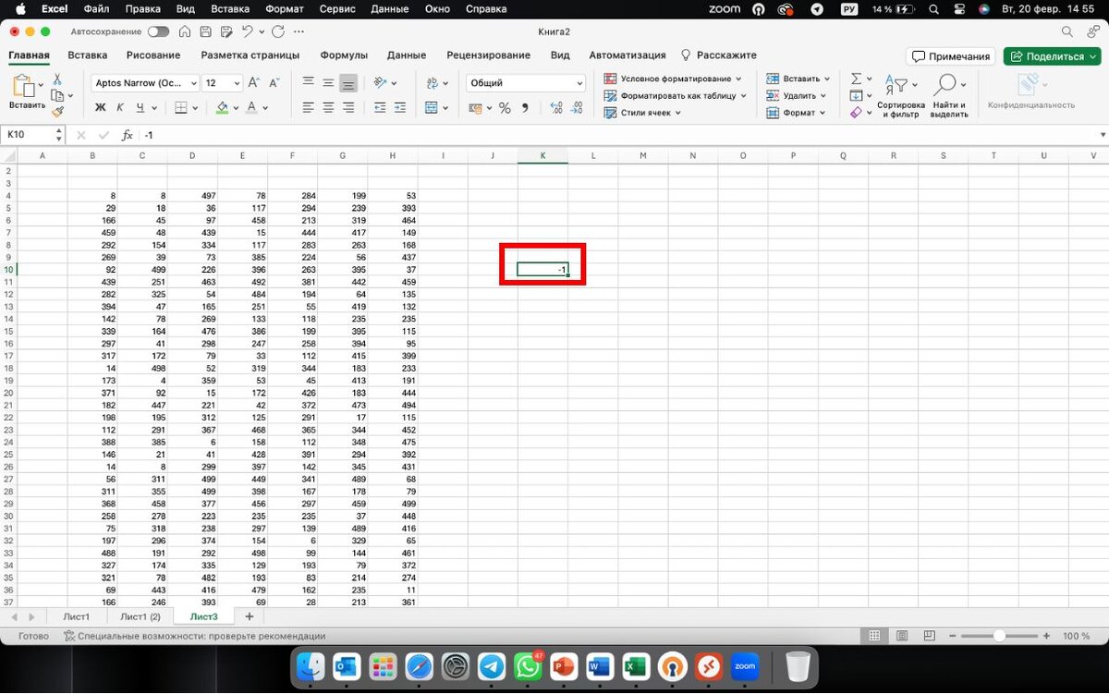The width and height of the screenshot is (1109, 694).
Task: Center text with the horizontal align icon
Action: 328,107
